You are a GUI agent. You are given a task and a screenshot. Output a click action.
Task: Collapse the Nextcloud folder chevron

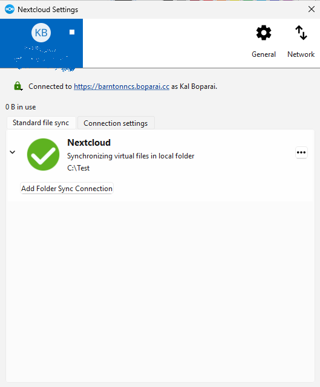point(12,152)
